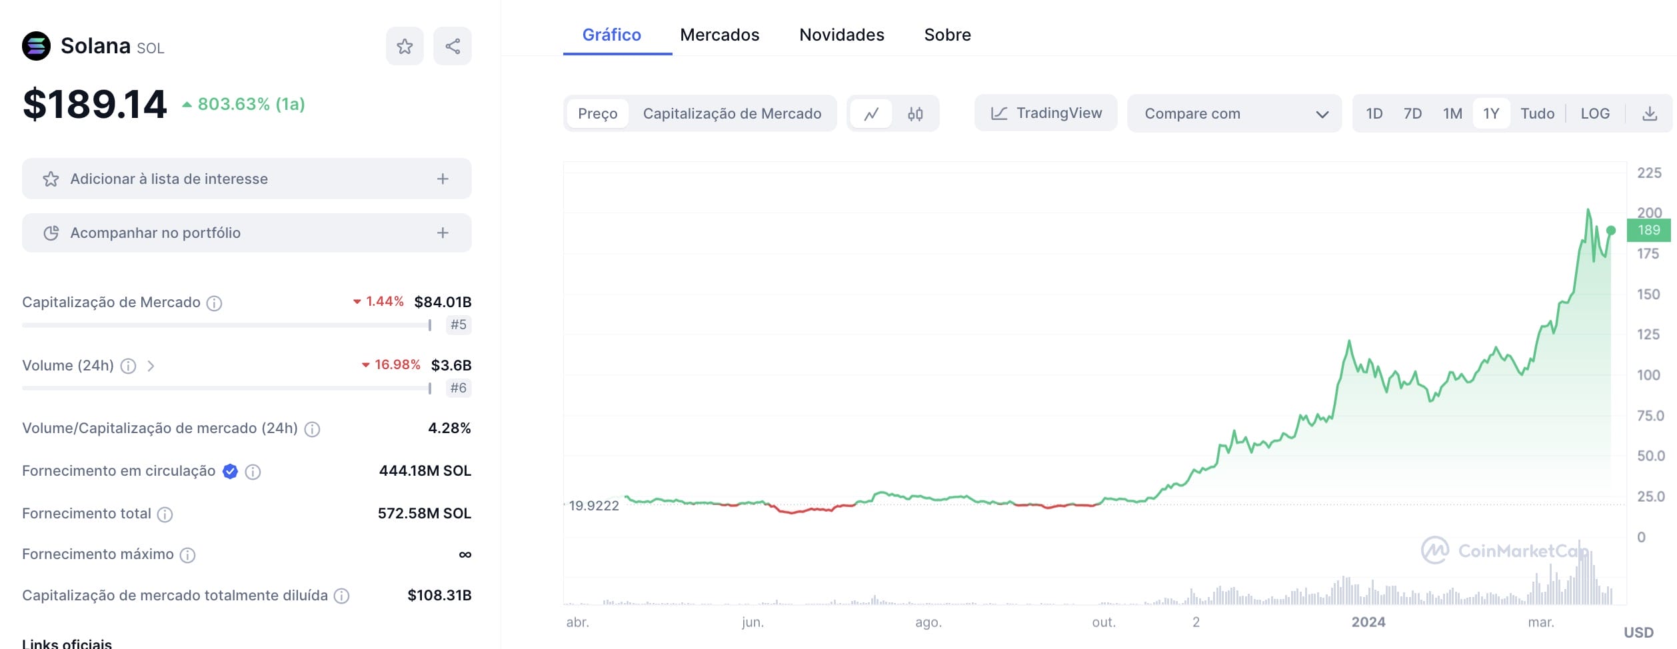Click the current price 189 axis label
Viewport: 1677px width, 649px height.
click(1649, 231)
